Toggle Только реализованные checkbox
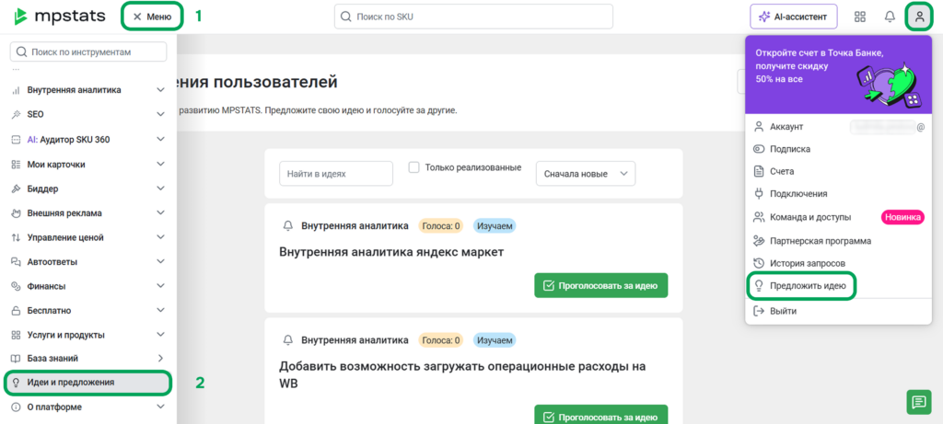Screen dimensions: 943x424 pyautogui.click(x=413, y=167)
